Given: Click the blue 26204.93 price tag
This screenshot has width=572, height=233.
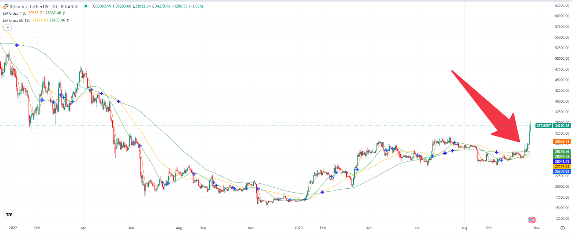Looking at the screenshot, I should (562, 172).
